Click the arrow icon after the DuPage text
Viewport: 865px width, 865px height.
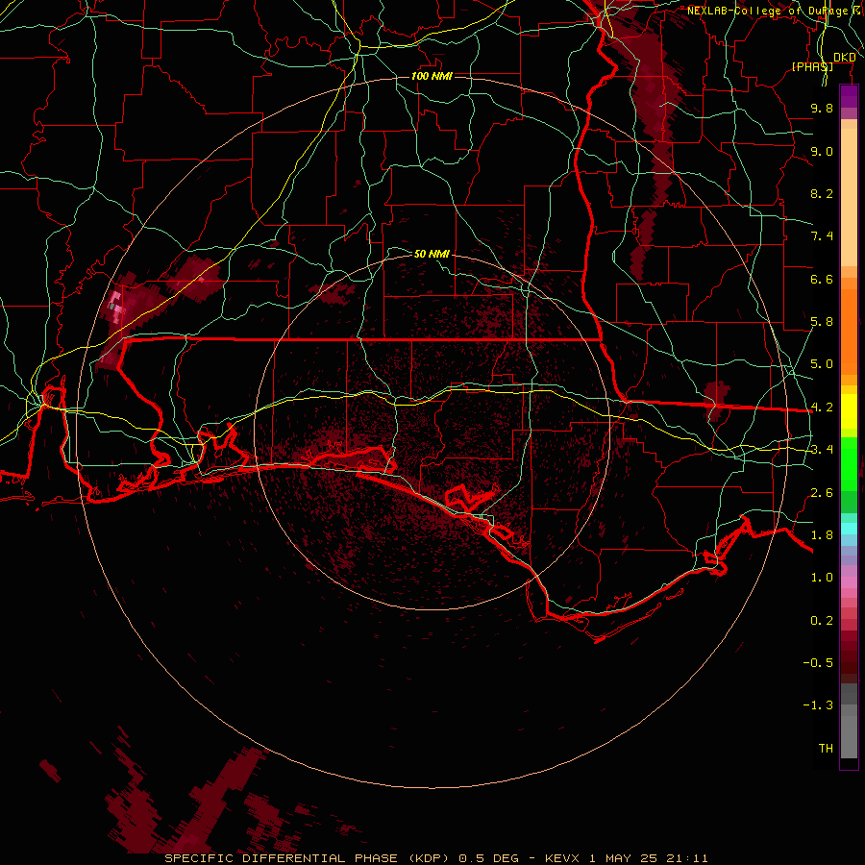point(857,10)
